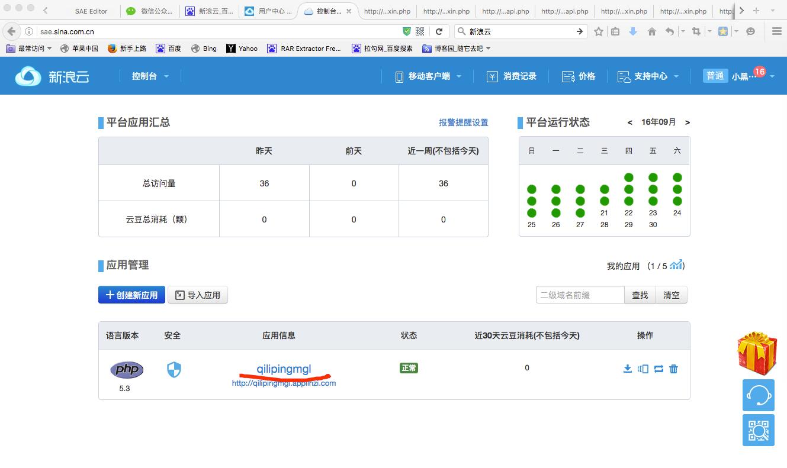Go to previous month in calendar

tap(629, 122)
